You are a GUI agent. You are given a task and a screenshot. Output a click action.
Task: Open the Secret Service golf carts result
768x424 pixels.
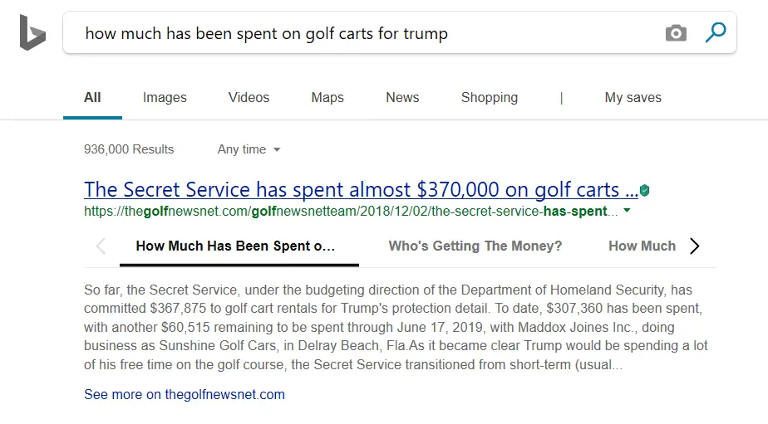click(361, 189)
